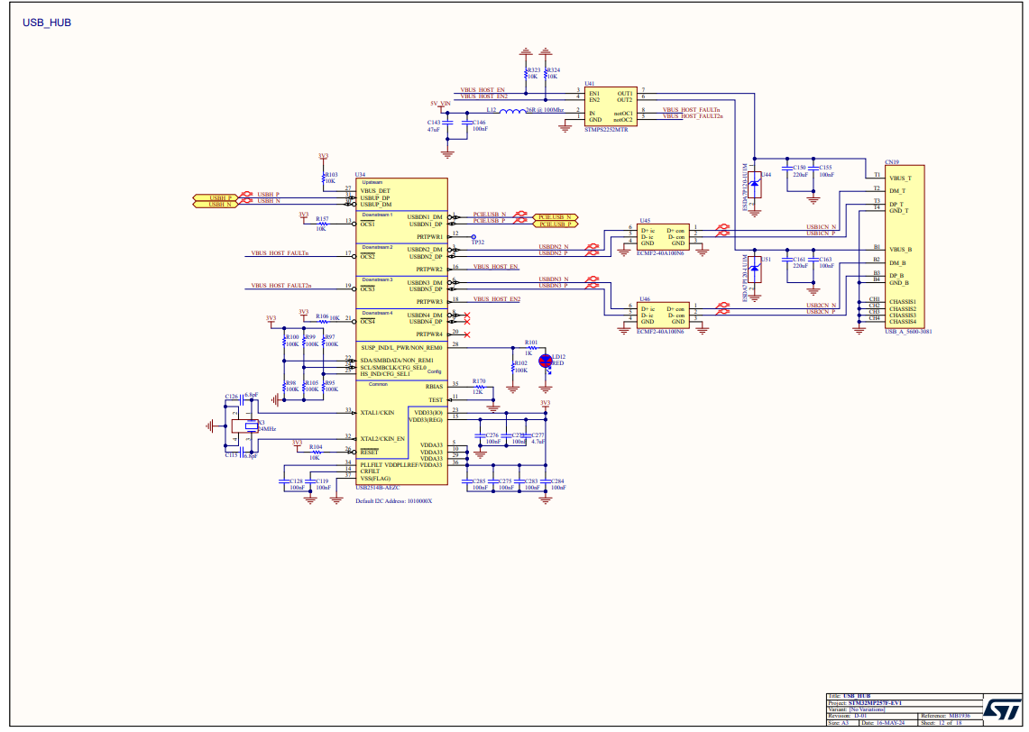Click the STMPS2252MTR part label
This screenshot has width=1029, height=732.
coord(606,130)
